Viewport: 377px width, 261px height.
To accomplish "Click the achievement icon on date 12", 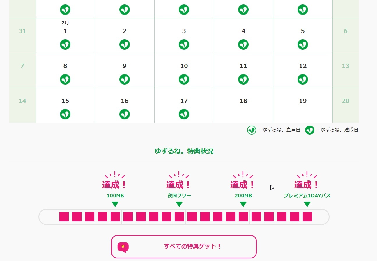I will pyautogui.click(x=303, y=79).
